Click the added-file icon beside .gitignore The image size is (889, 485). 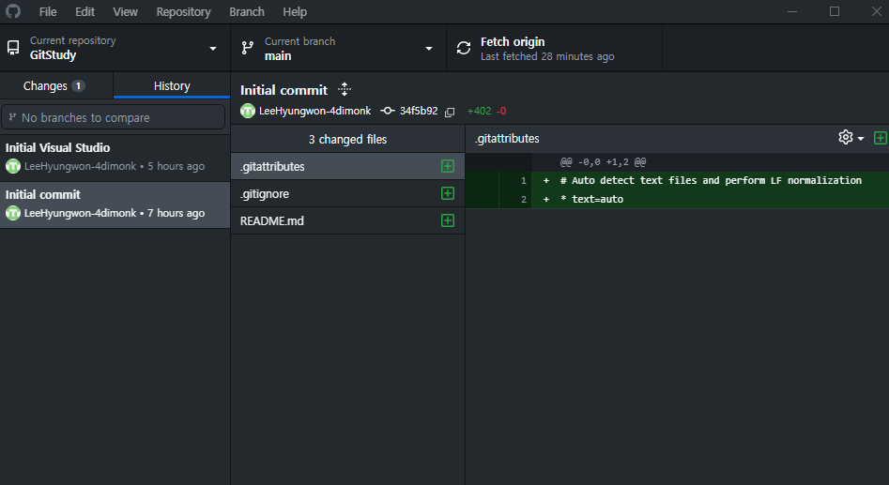tap(448, 193)
